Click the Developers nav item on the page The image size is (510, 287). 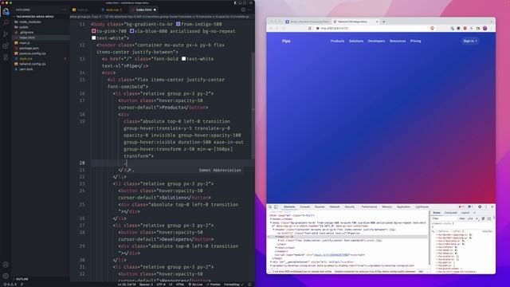tap(376, 41)
